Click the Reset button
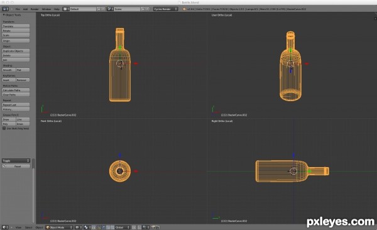 16,167
